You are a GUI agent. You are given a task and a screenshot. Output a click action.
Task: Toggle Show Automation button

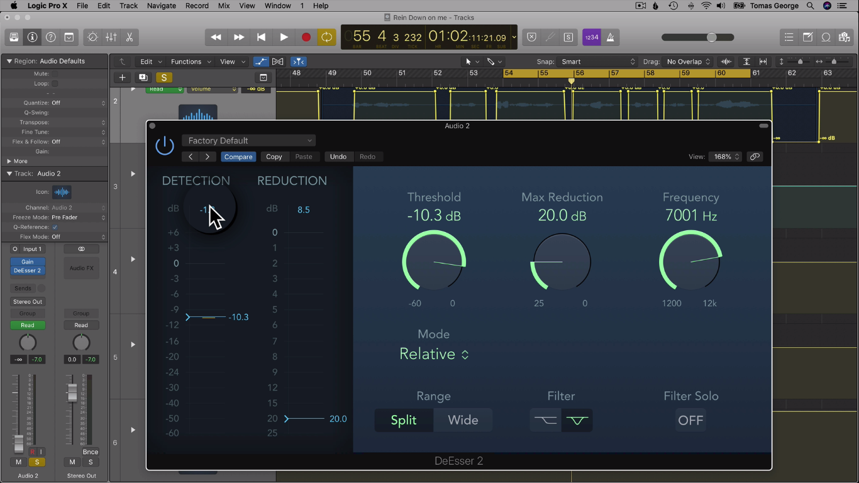click(x=260, y=62)
